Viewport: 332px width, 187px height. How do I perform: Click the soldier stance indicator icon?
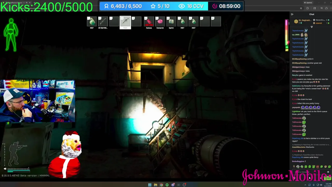coord(18,153)
